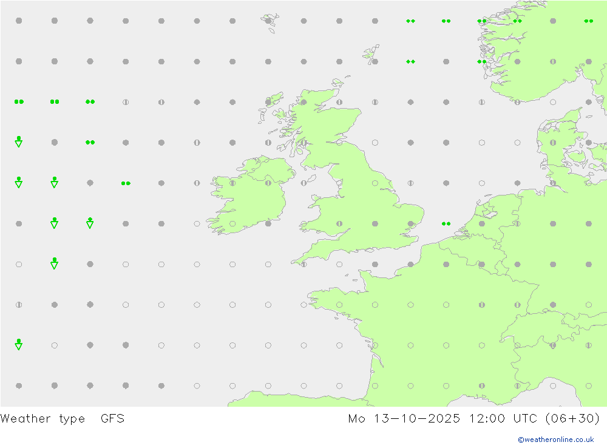This screenshot has height=445, width=607.
Task: Click the "12:00 UTC" time text
Action: click(x=503, y=419)
